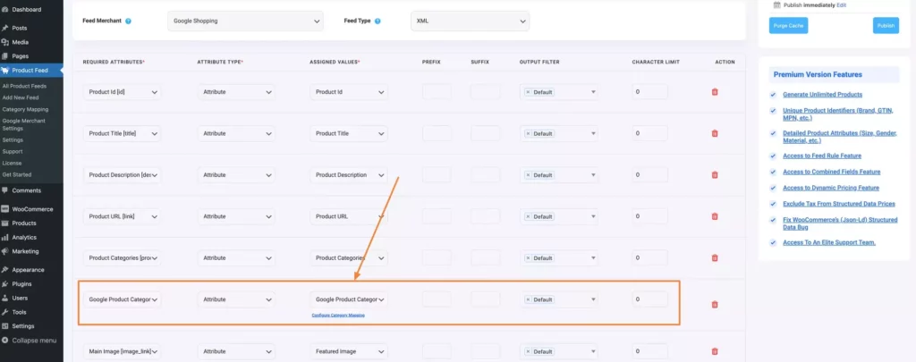Screen dimensions: 916x362
Task: Open attribute type dropdown for Product Title row
Action: [x=236, y=134]
